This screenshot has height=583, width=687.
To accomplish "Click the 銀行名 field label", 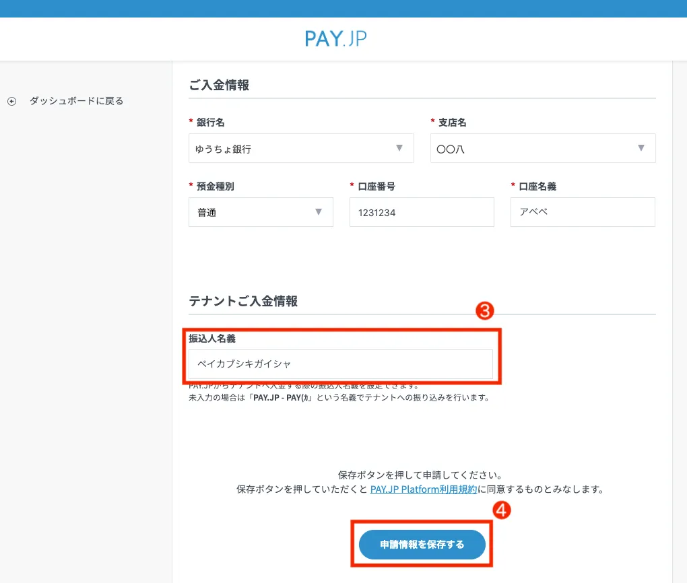I will pyautogui.click(x=210, y=123).
